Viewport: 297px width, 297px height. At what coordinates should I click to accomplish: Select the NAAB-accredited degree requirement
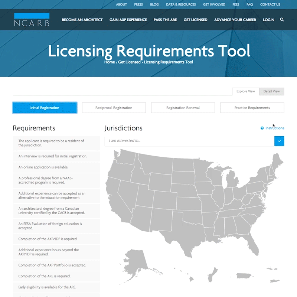tap(56, 180)
